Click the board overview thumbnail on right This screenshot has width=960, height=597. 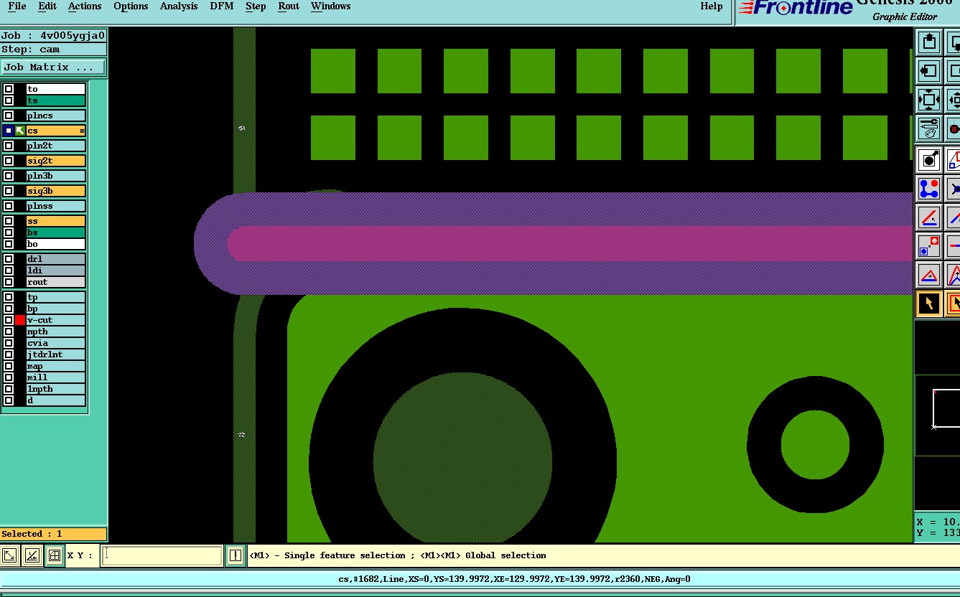tap(937, 415)
